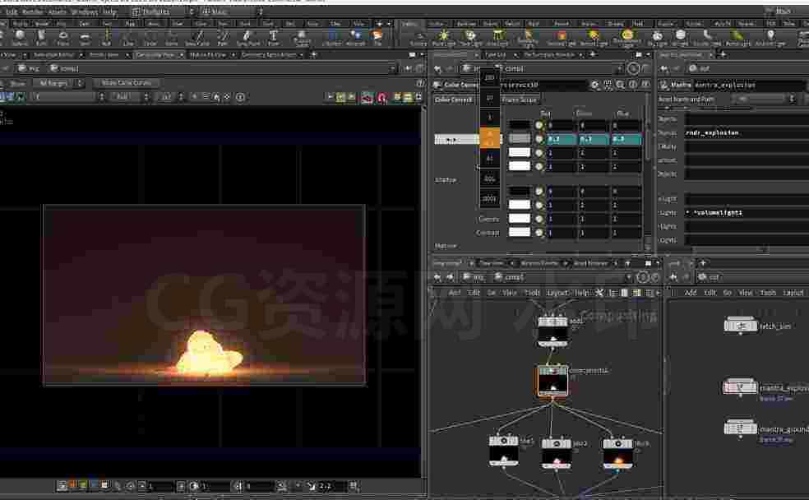Click the parameter pane search icon
The width and height of the screenshot is (809, 500).
pos(620,85)
